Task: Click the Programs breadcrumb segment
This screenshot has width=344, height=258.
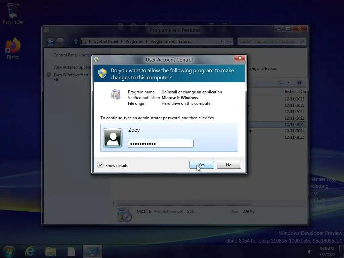Action: [x=134, y=41]
